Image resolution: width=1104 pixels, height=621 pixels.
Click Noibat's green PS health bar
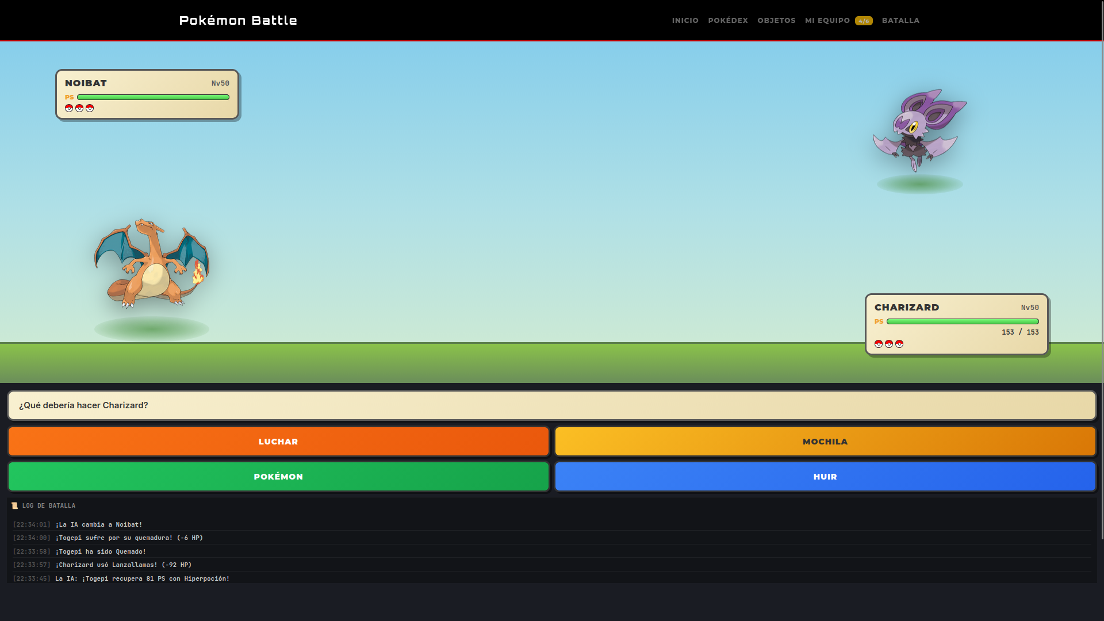coord(153,97)
